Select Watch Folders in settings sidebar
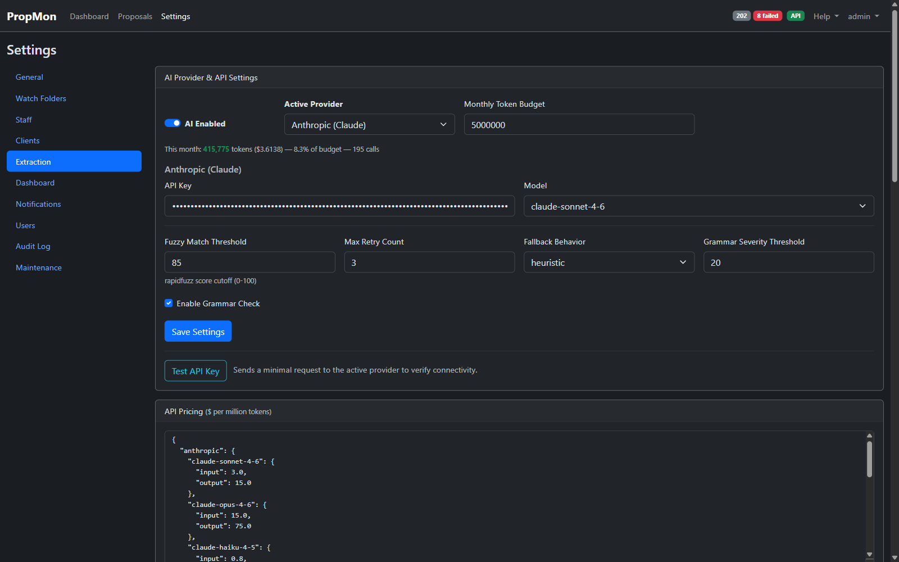Image resolution: width=899 pixels, height=562 pixels. click(x=40, y=98)
